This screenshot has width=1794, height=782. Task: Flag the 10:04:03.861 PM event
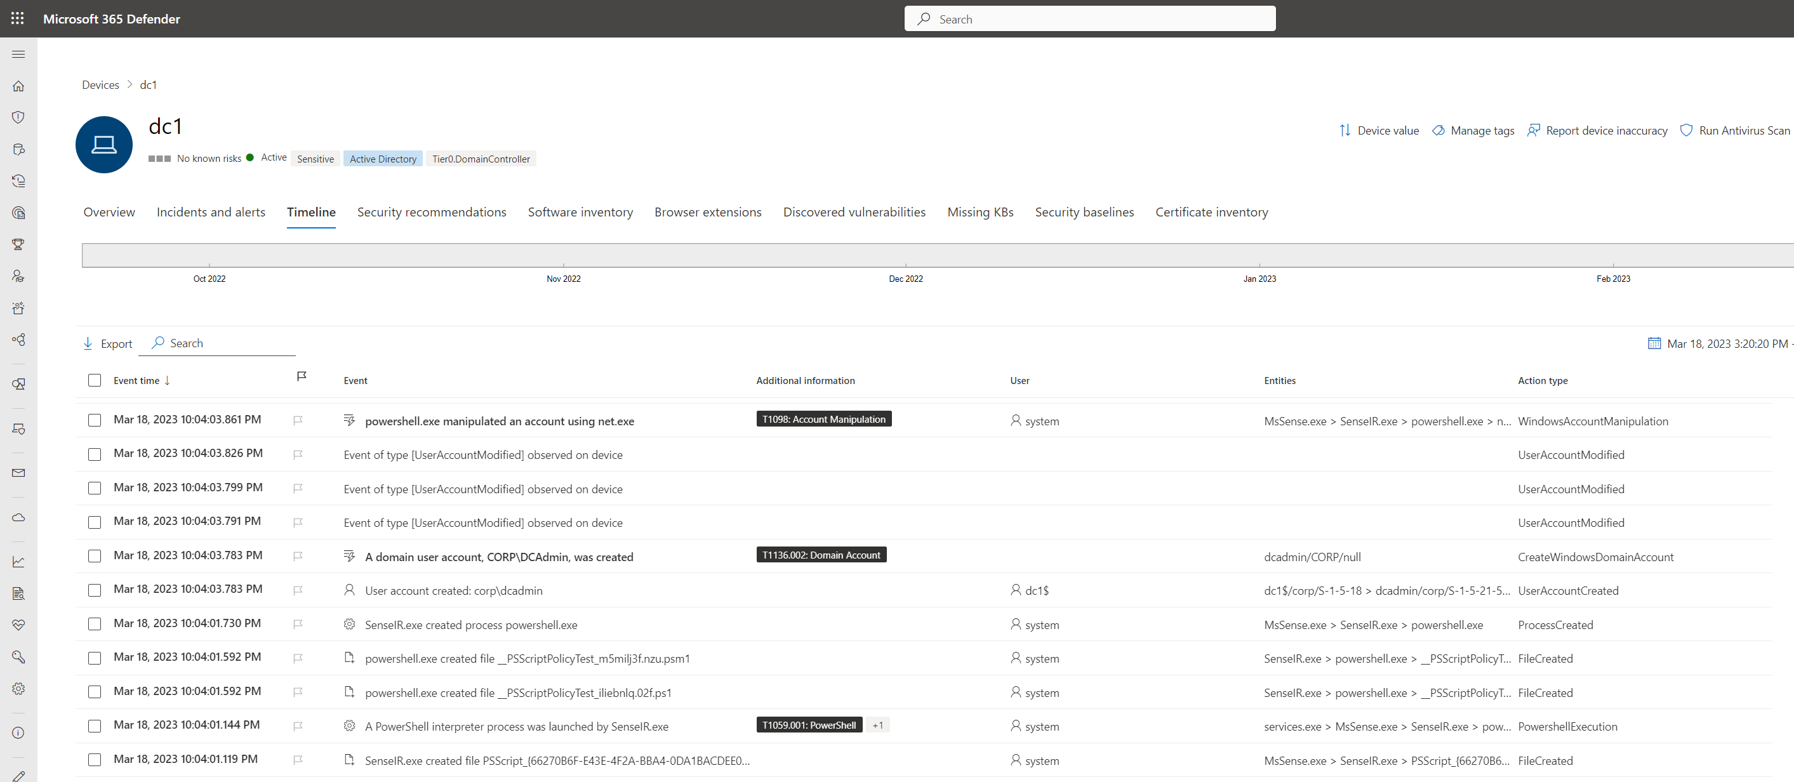tap(298, 421)
